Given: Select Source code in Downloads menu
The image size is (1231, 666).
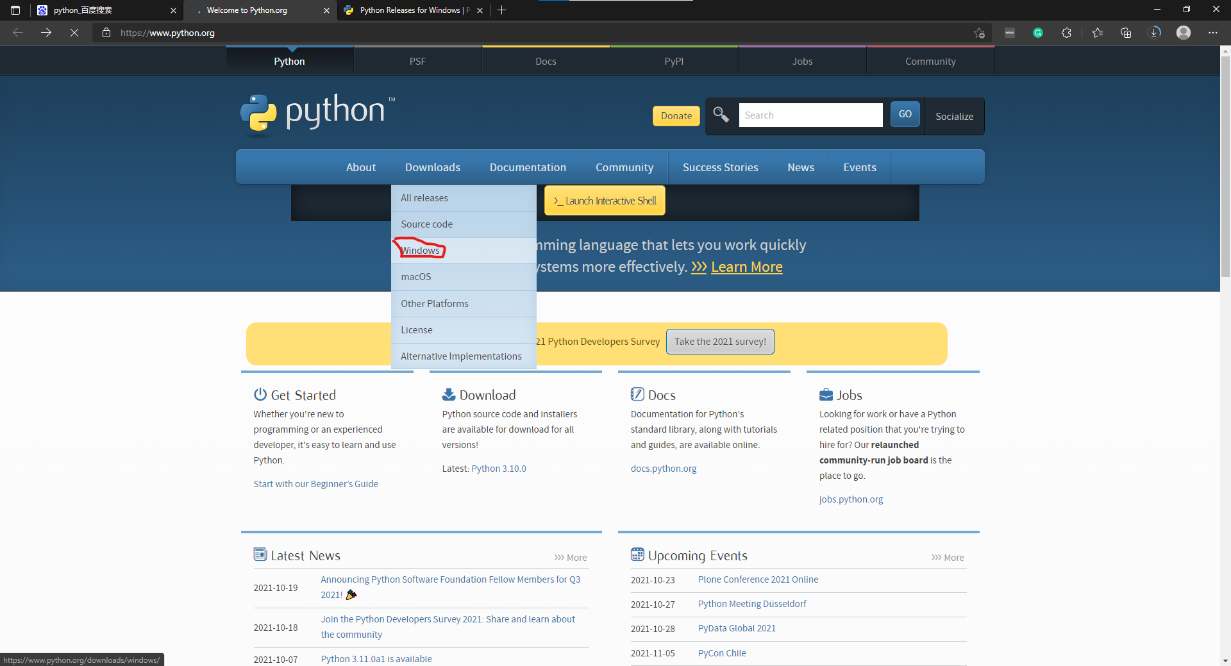Looking at the screenshot, I should pyautogui.click(x=464, y=224).
